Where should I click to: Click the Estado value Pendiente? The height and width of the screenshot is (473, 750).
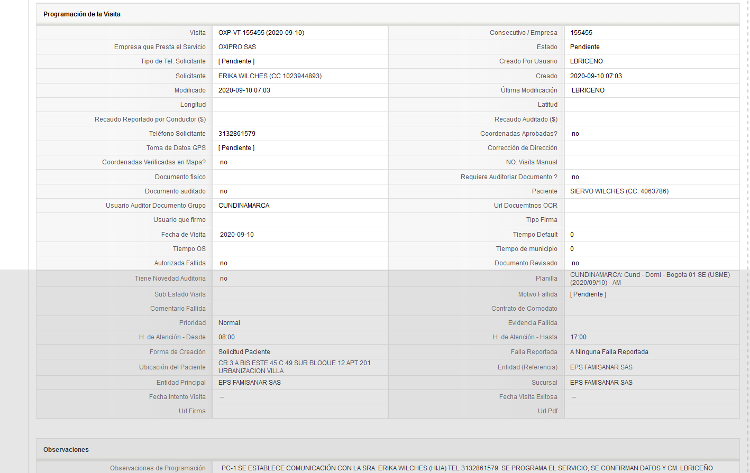[x=585, y=47]
